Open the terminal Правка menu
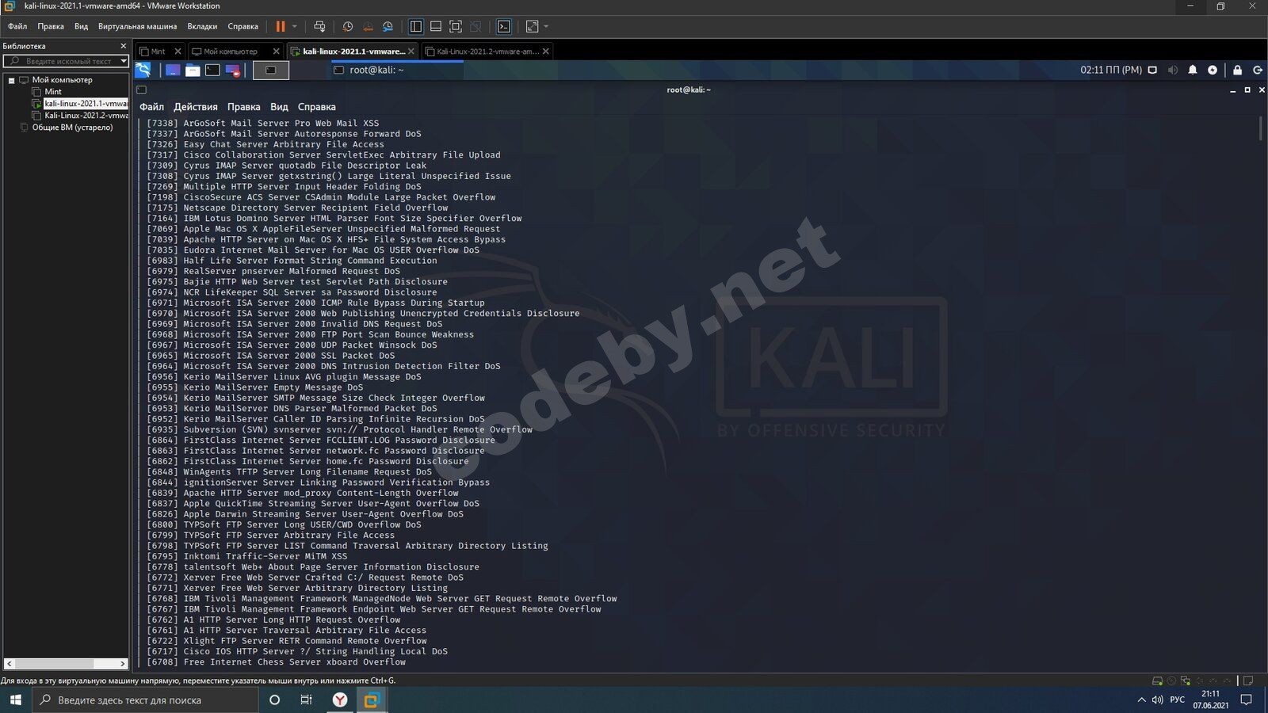This screenshot has height=713, width=1268. (243, 107)
